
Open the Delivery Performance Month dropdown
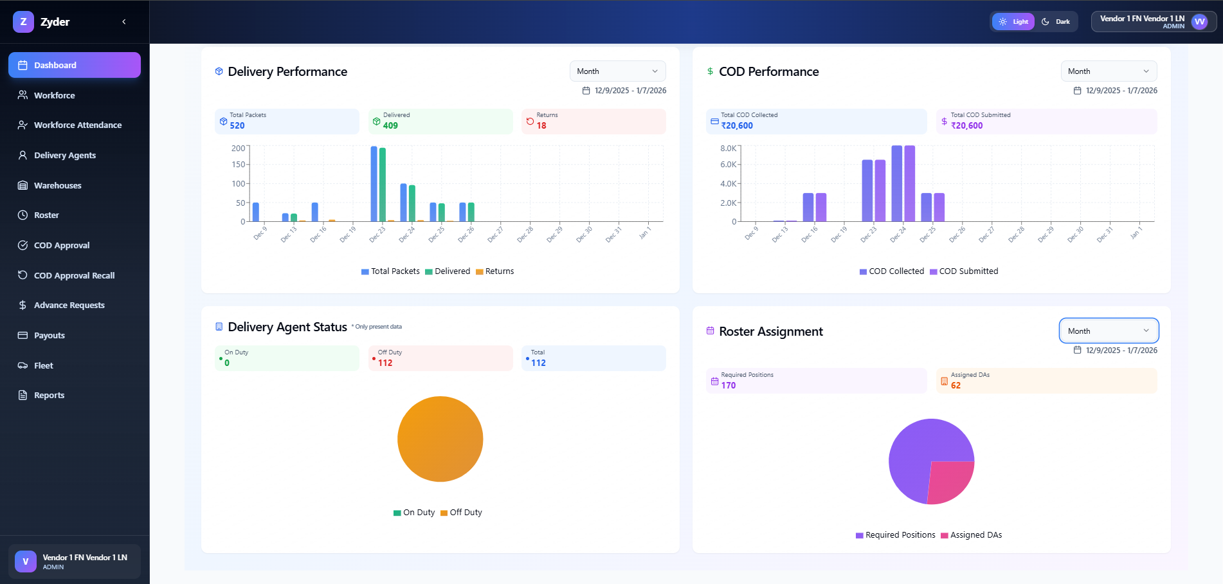pos(617,71)
